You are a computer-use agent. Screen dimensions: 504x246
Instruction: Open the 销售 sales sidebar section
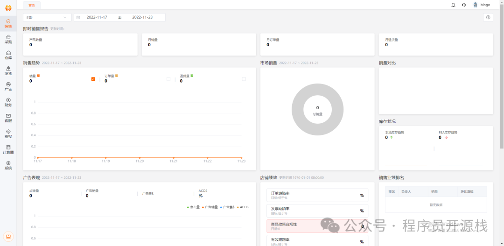click(x=8, y=23)
